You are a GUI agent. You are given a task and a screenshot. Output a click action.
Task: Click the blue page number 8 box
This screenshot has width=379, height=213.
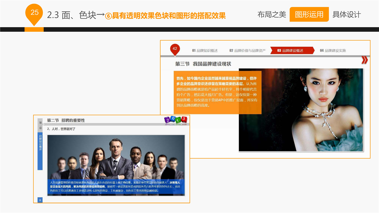point(40,200)
